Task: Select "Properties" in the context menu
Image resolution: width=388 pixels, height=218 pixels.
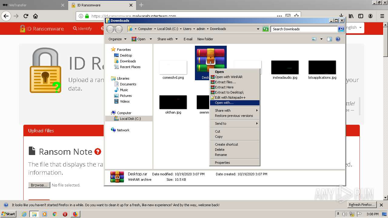Action: point(235,163)
